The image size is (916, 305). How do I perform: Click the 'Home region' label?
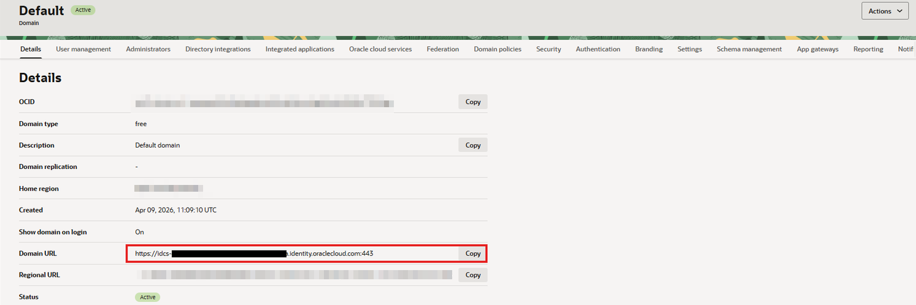[39, 189]
